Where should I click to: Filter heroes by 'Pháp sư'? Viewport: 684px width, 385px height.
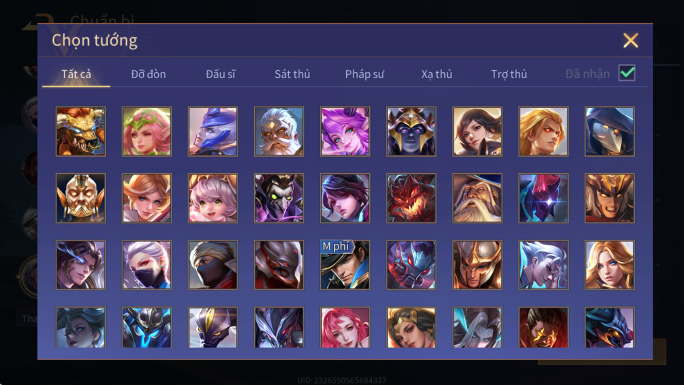coord(365,74)
